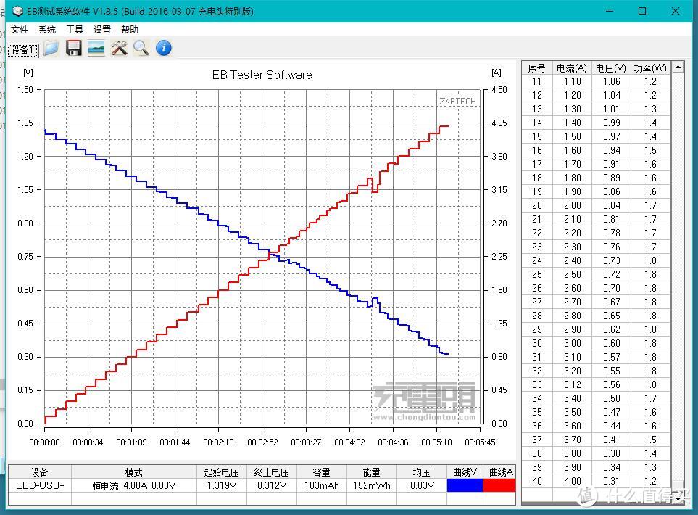The width and height of the screenshot is (698, 515).
Task: Open the 工具 menu
Action: pyautogui.click(x=75, y=30)
